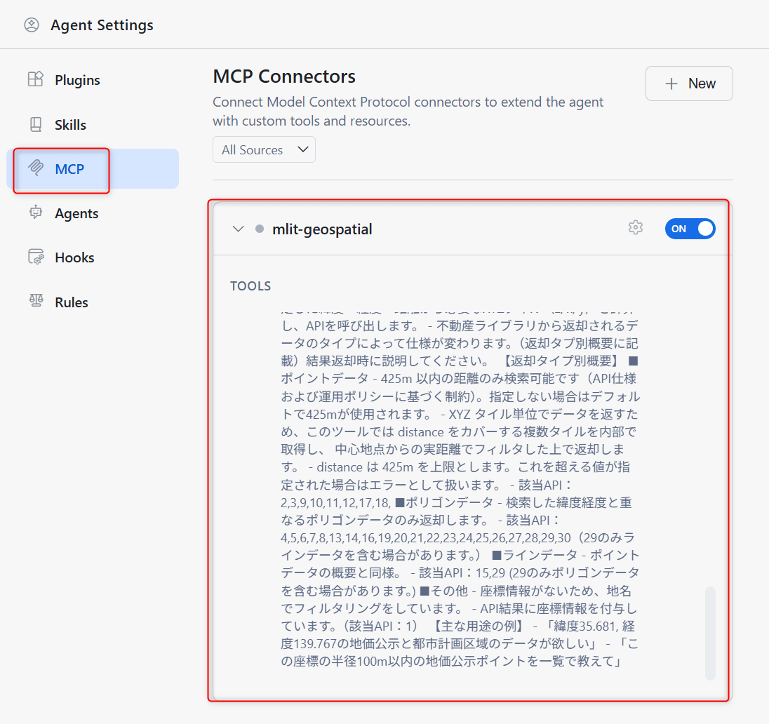Click the Skills book icon

pos(35,125)
